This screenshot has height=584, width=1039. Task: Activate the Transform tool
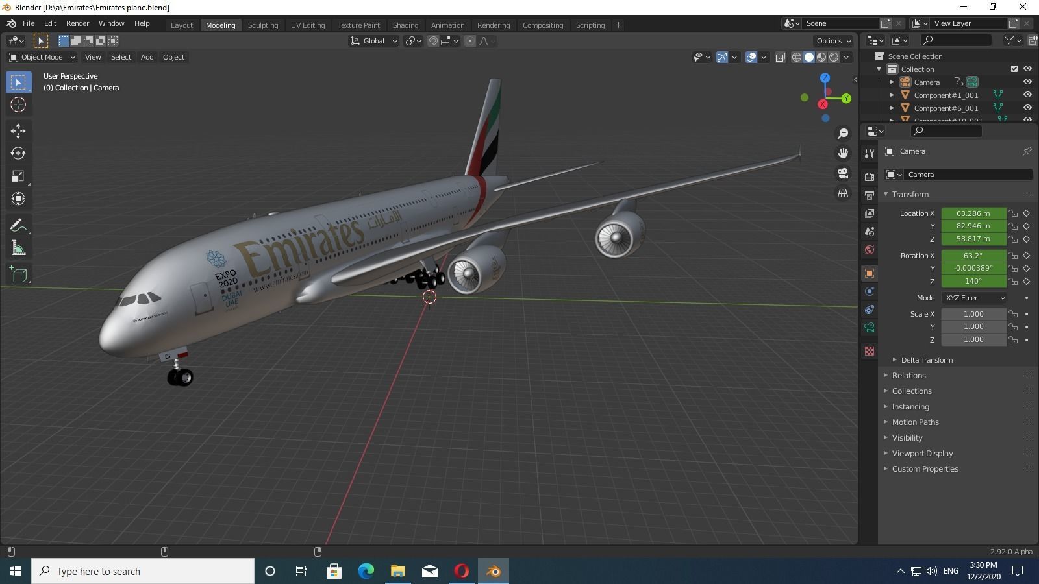(18, 199)
